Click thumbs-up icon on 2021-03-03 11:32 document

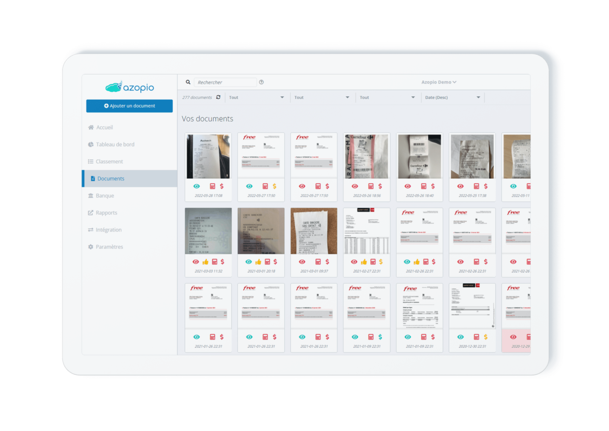click(205, 262)
